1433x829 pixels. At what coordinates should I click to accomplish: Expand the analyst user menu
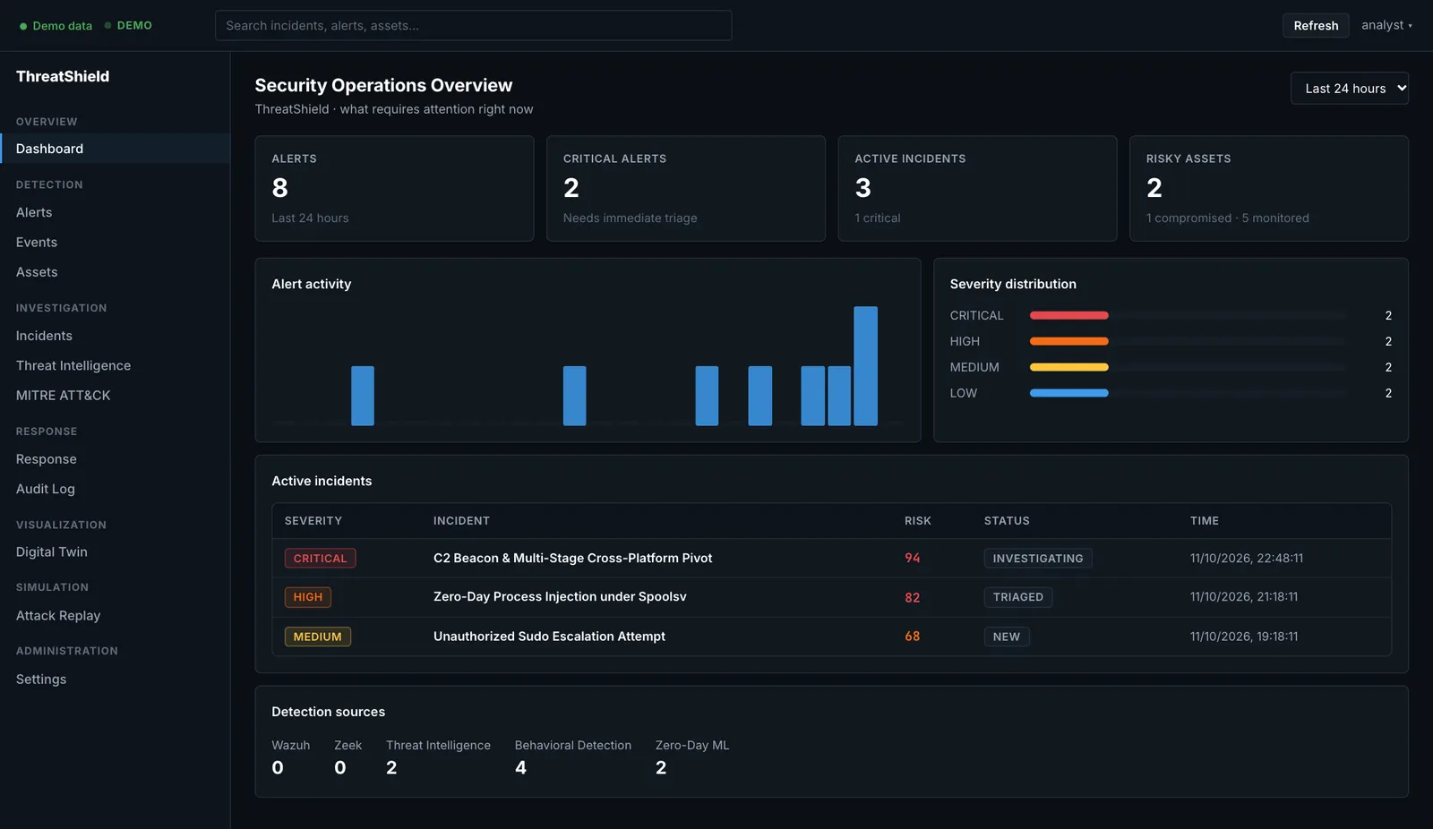pyautogui.click(x=1386, y=25)
